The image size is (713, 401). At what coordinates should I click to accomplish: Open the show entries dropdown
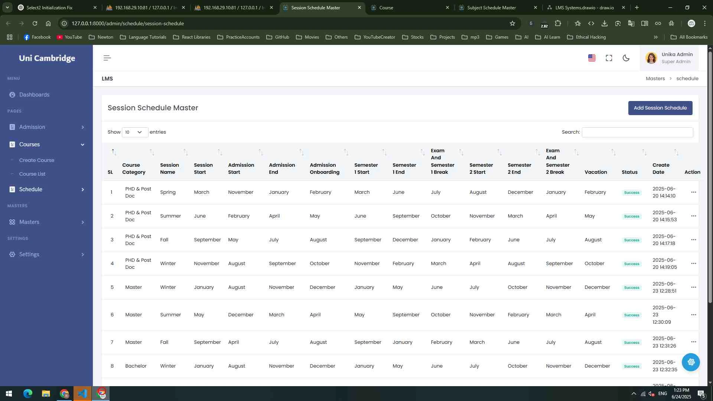coord(135,132)
